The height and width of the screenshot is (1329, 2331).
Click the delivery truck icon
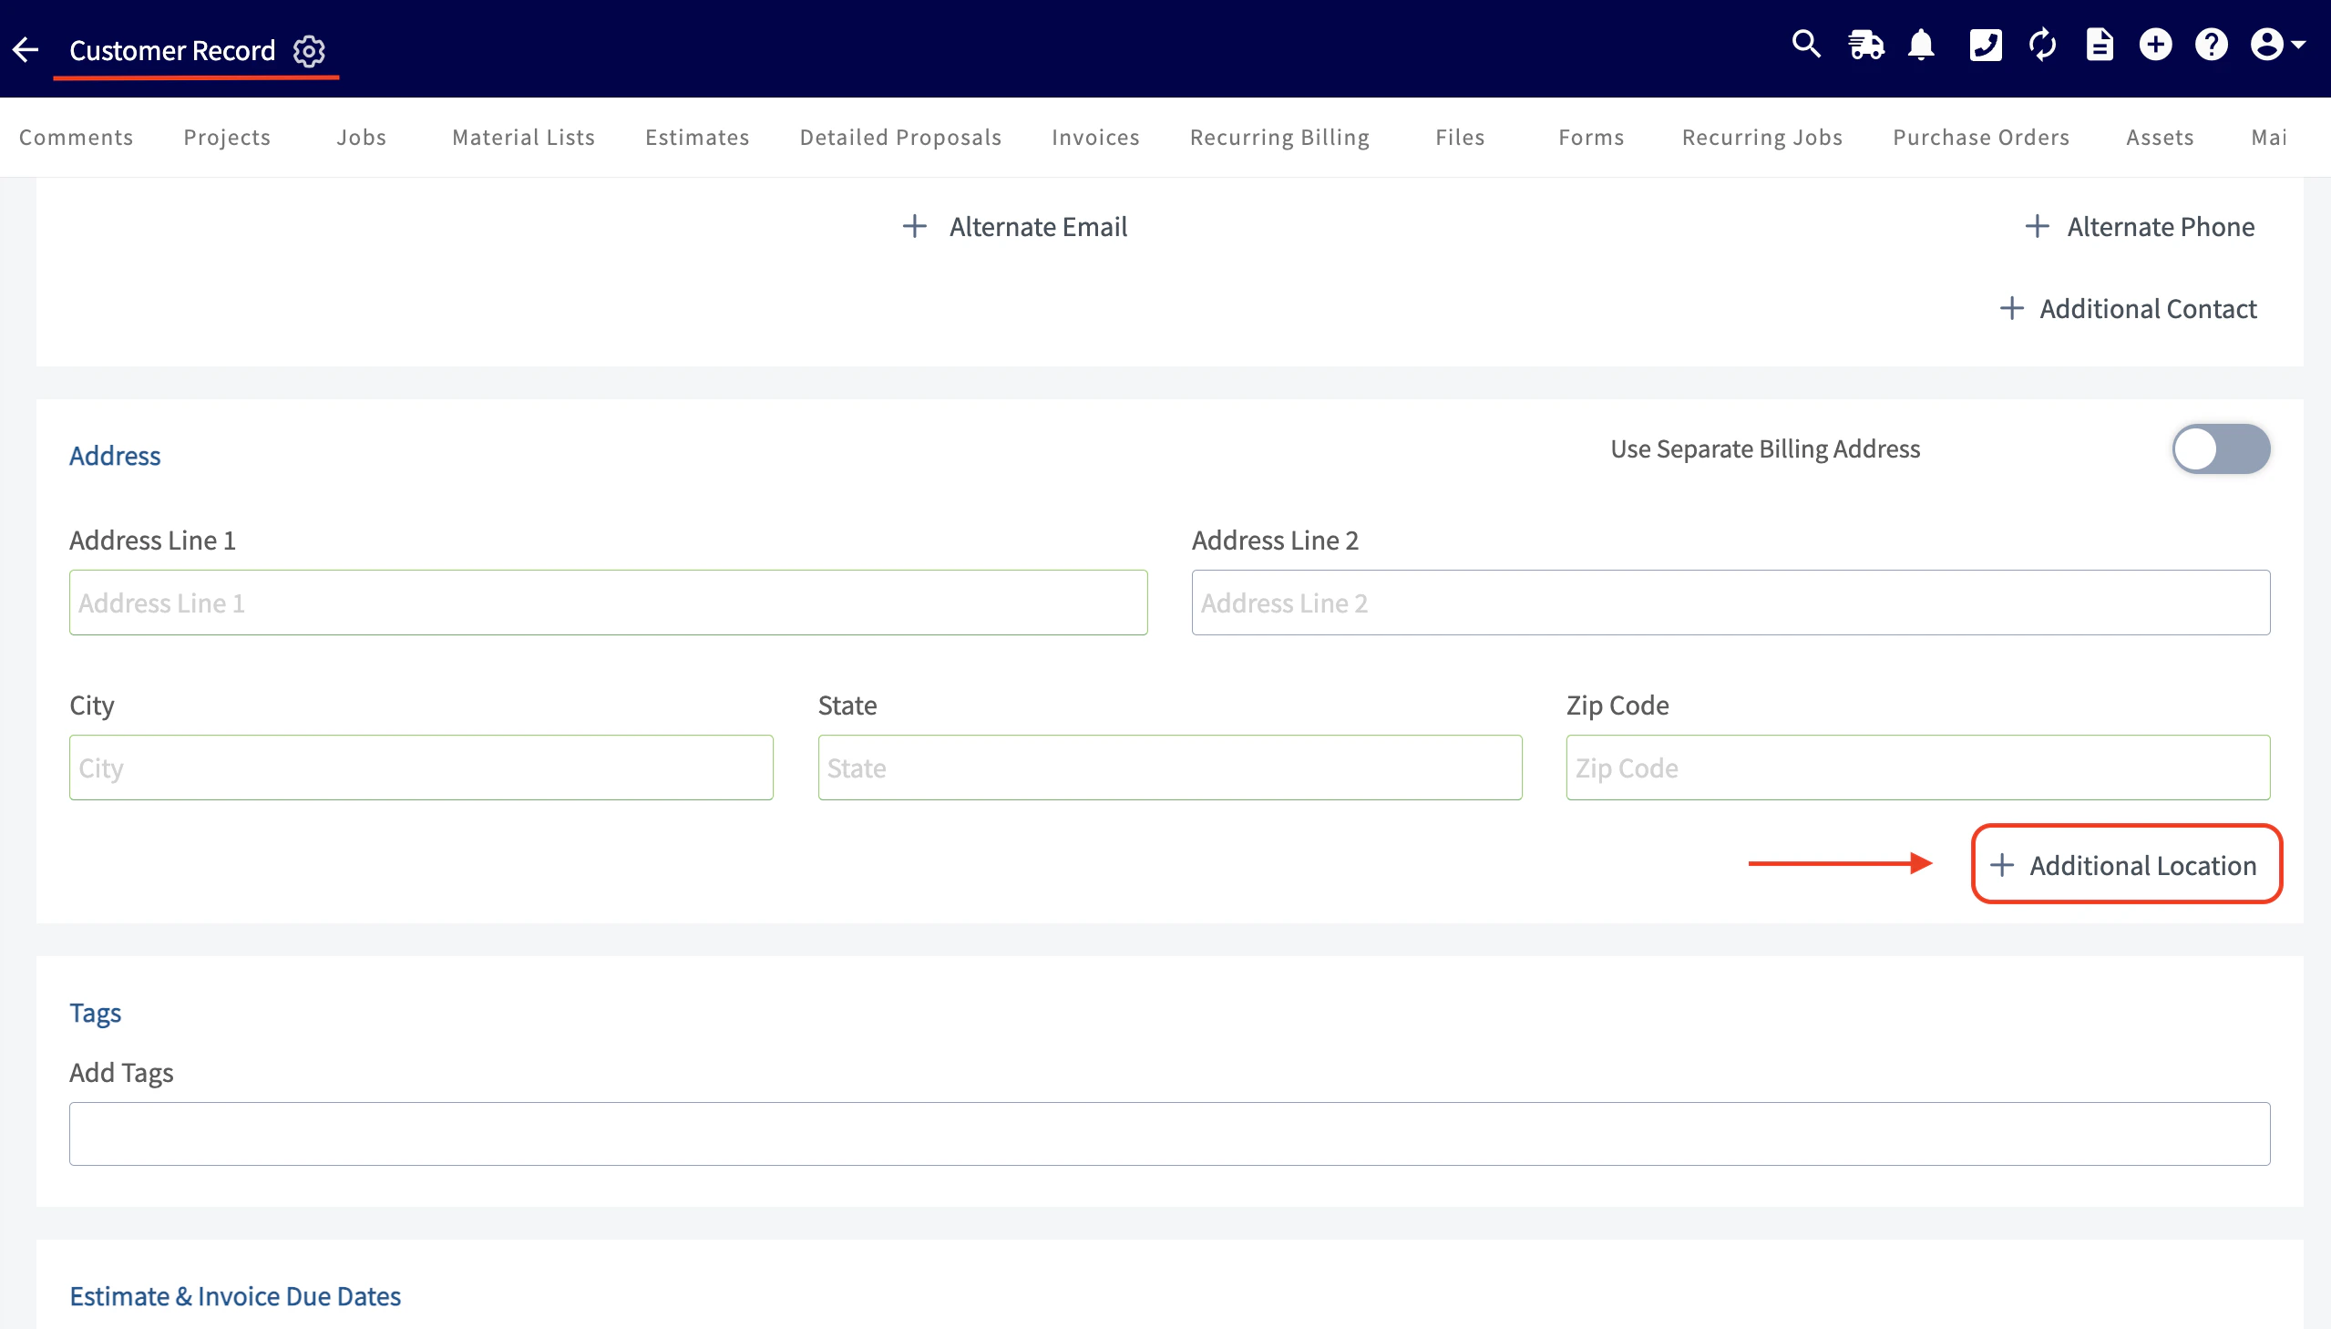pyautogui.click(x=1865, y=45)
